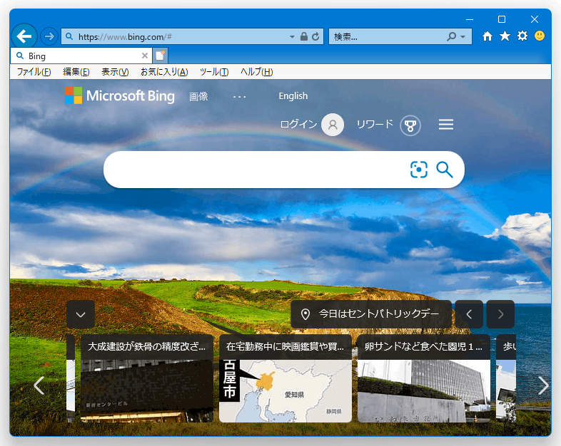Screen dimensions: 561x446
Task: Click the magnifier icon in the address bar
Action: coord(69,36)
